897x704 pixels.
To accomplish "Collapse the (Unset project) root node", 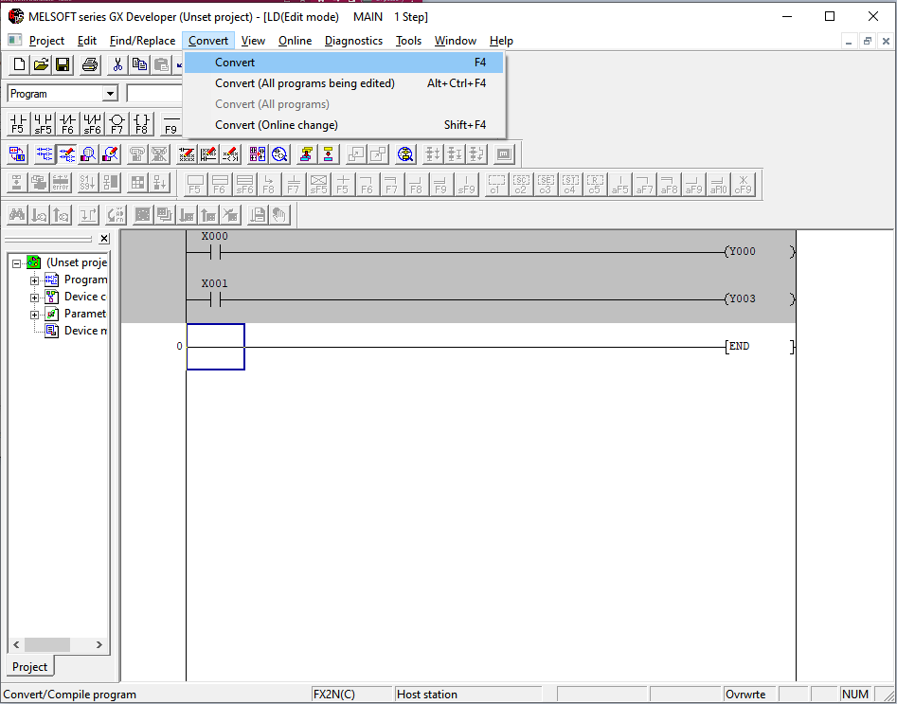I will tap(17, 263).
